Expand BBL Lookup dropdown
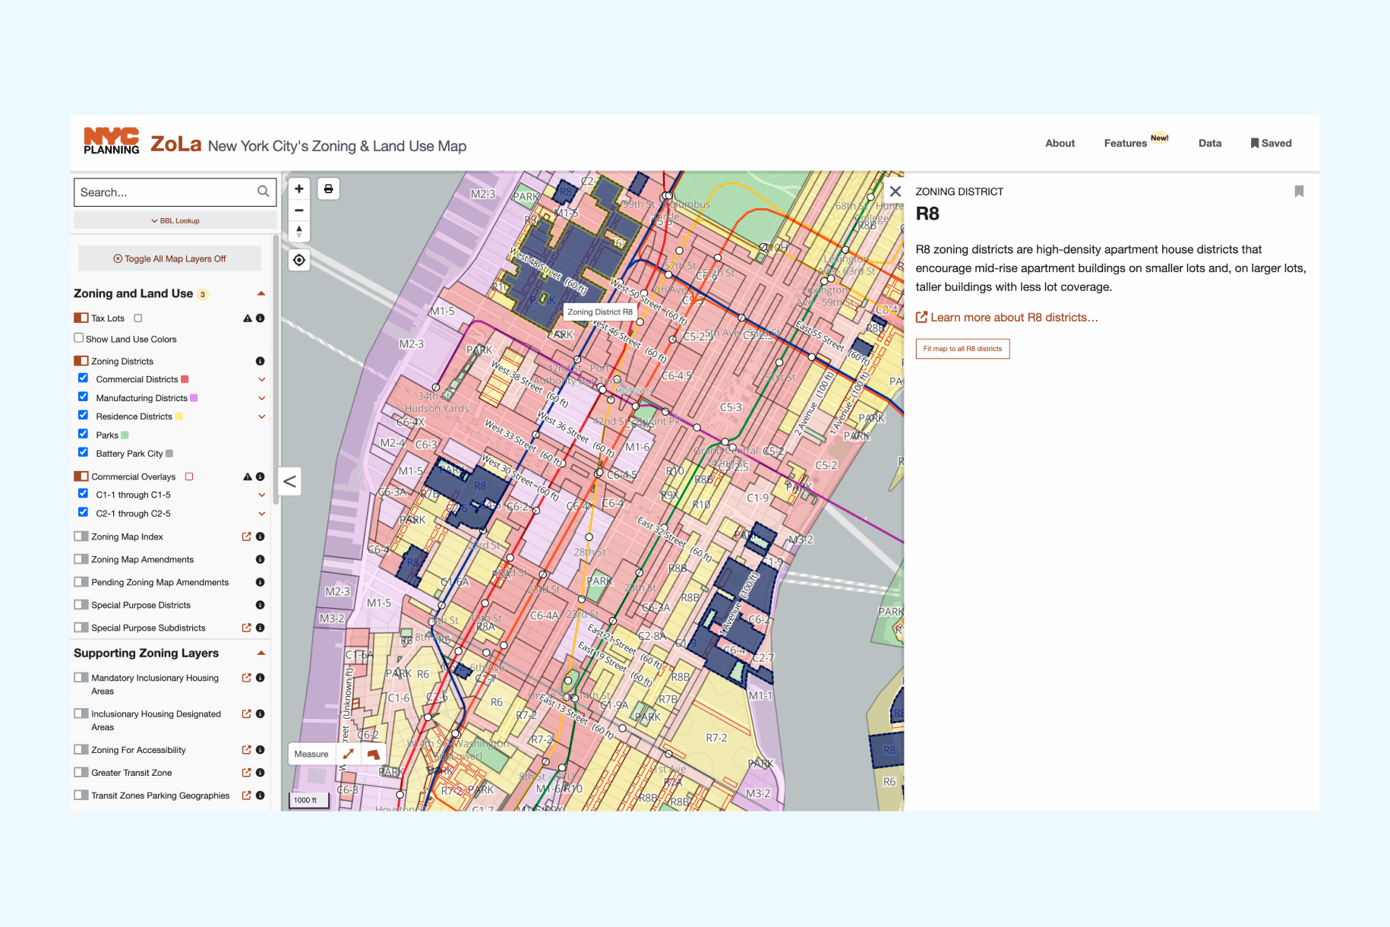This screenshot has height=927, width=1390. [175, 220]
